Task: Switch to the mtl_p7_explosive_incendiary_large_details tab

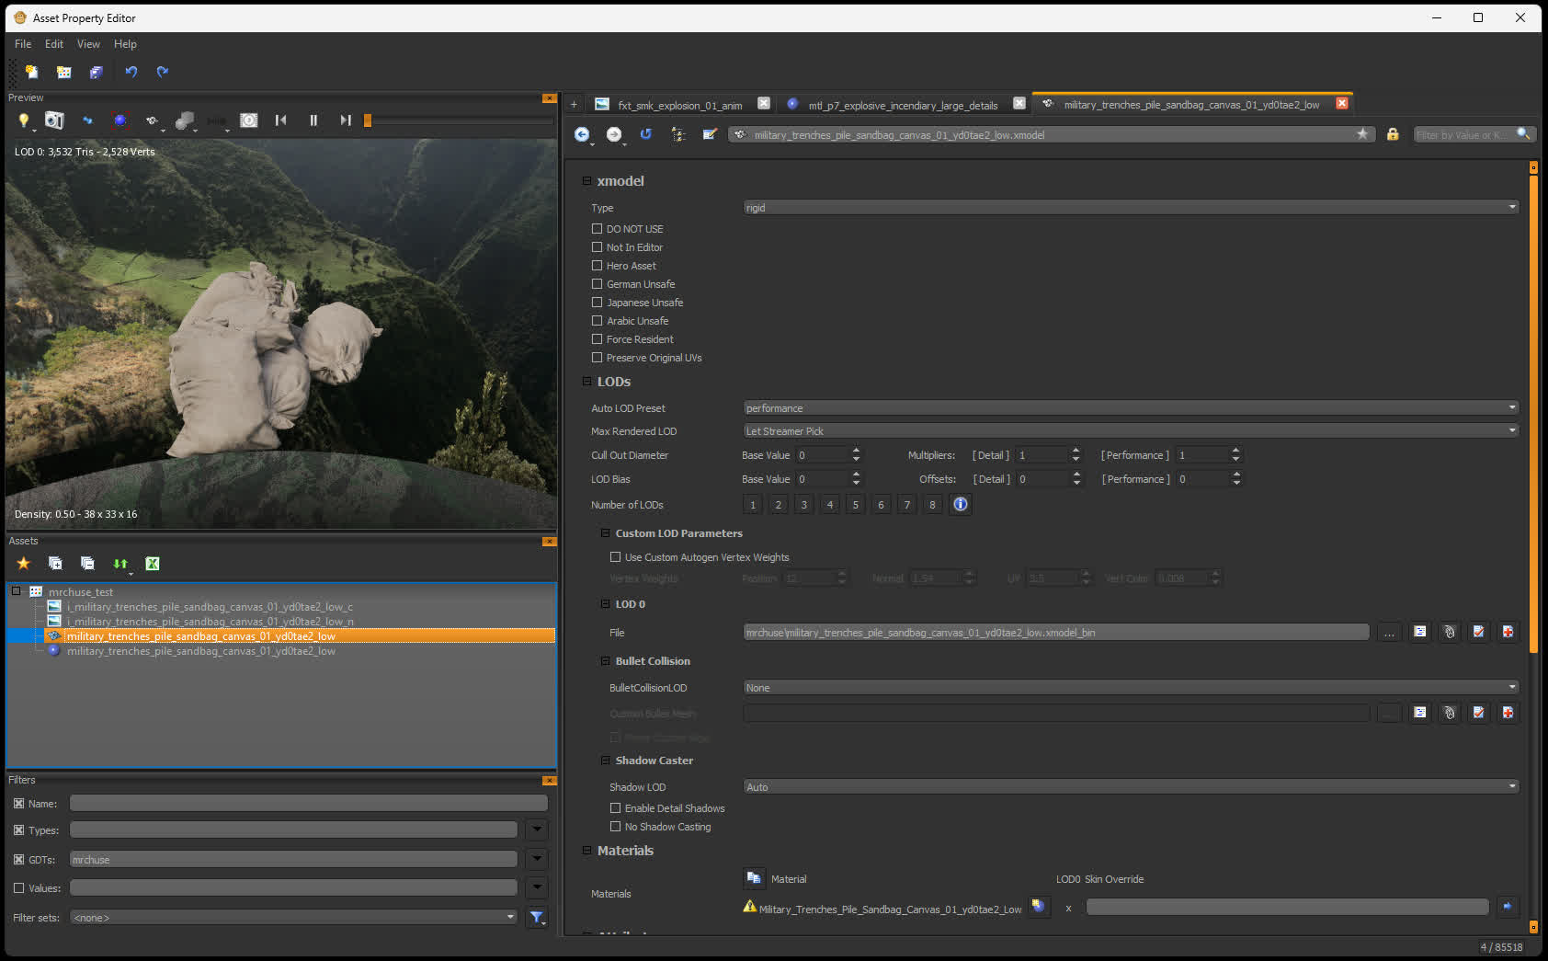Action: 903,106
